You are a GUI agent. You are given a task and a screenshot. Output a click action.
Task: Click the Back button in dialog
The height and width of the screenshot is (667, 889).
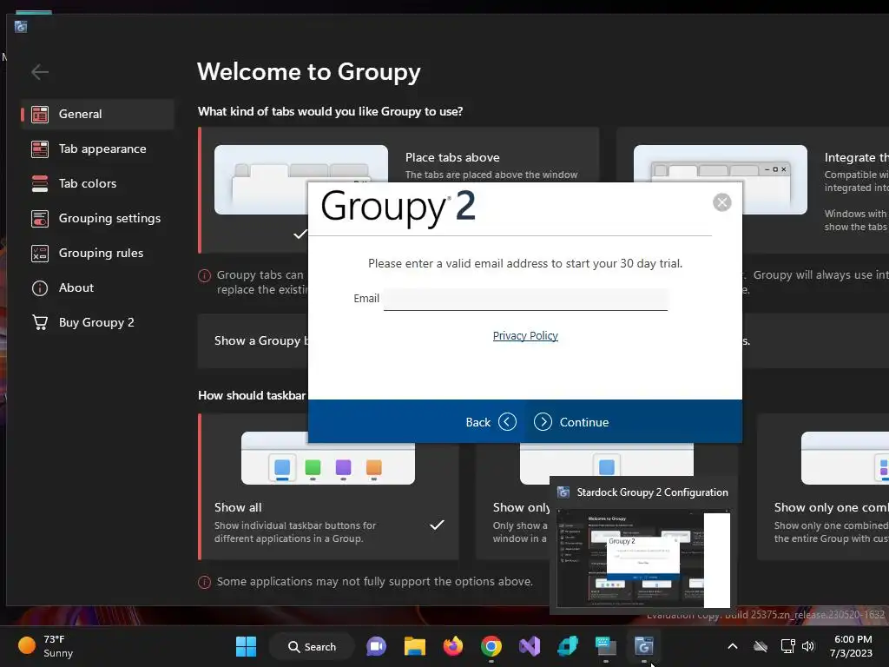click(491, 422)
